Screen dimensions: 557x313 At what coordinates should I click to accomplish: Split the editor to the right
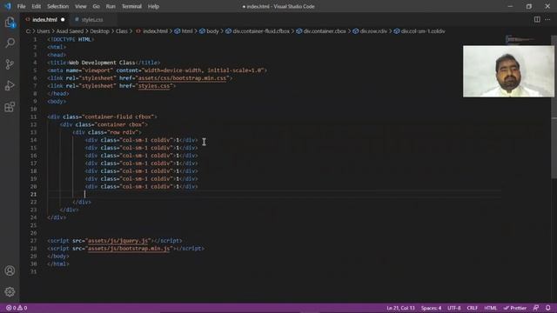(x=537, y=19)
